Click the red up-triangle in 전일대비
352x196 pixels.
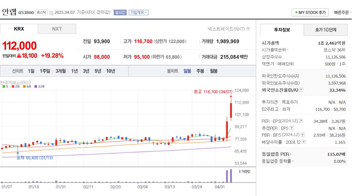point(19,56)
